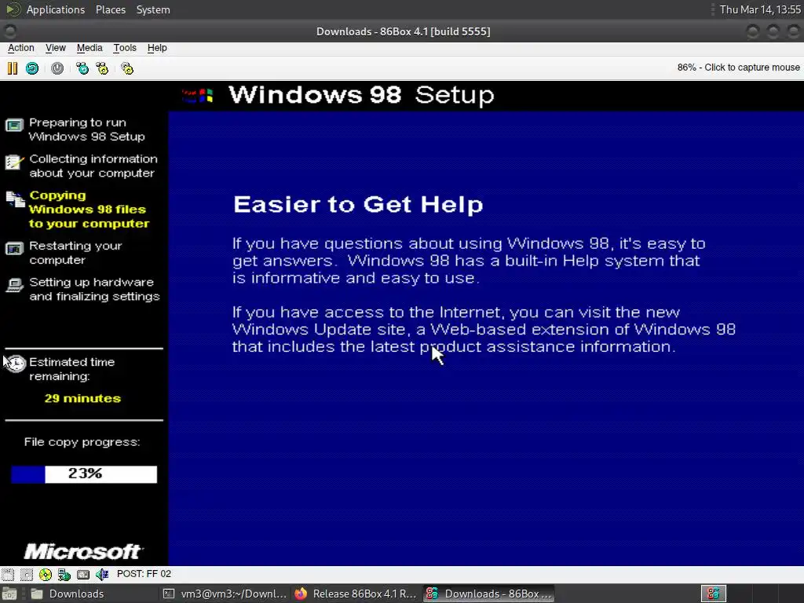Image resolution: width=804 pixels, height=603 pixels.
Task: Click the clock showing Thu Mar 14, 13:55
Action: [760, 9]
